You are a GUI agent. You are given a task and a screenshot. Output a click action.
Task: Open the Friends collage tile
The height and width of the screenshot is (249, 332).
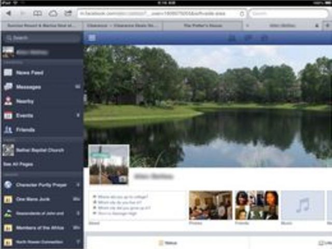click(257, 205)
